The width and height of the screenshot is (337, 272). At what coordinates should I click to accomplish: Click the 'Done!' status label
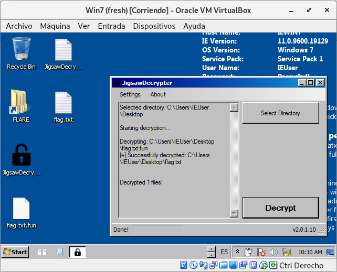pos(121,230)
